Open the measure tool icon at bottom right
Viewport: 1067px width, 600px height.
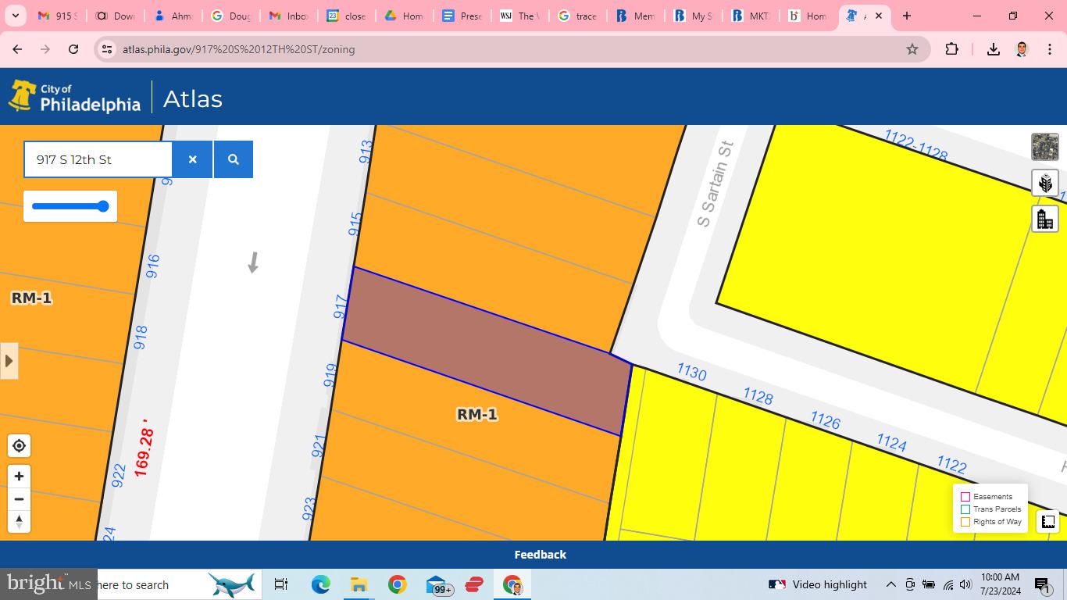coord(1047,521)
